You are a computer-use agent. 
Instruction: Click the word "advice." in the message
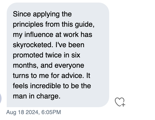[x=73, y=76]
